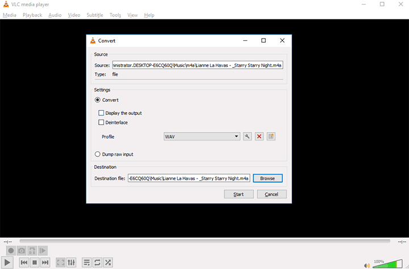Open the Video menu

pos(74,15)
